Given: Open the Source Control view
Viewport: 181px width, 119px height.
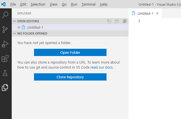Looking at the screenshot, I should 5,29.
